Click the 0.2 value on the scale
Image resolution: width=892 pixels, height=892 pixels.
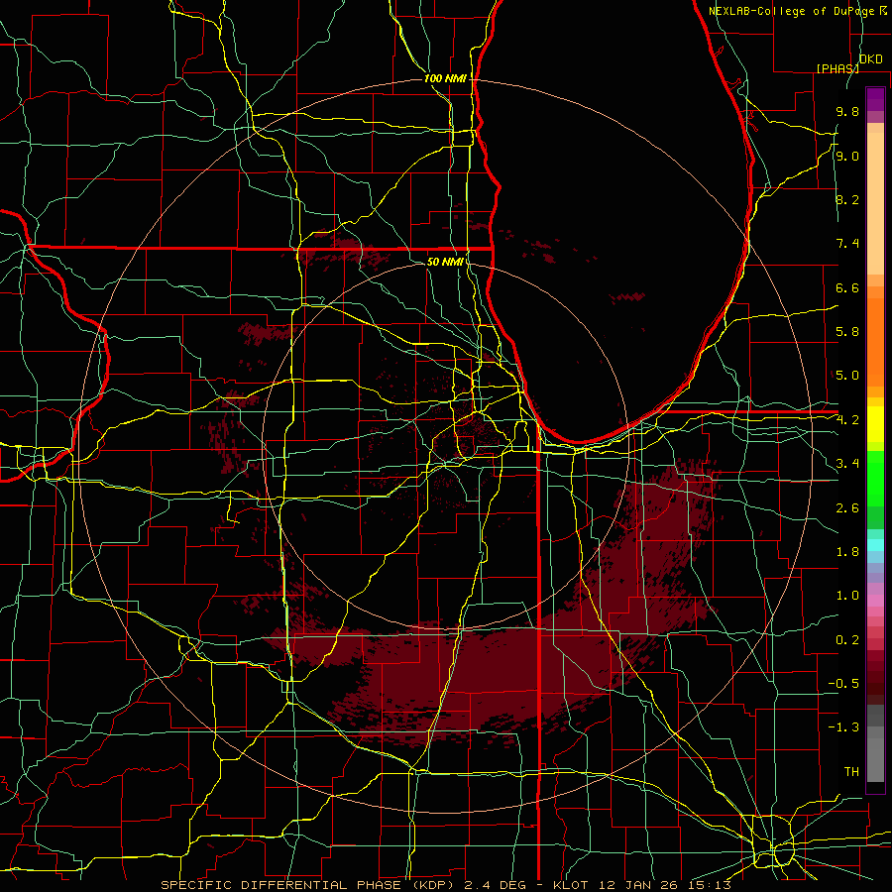847,640
